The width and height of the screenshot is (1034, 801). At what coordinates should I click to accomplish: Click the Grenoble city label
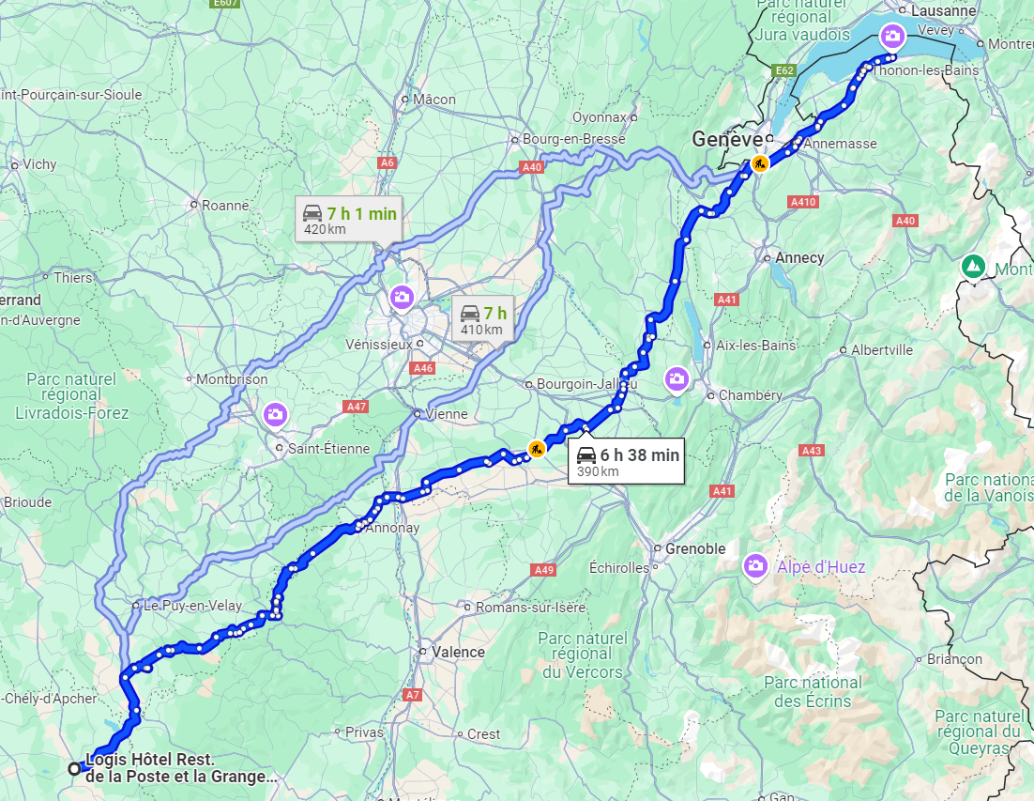click(x=695, y=548)
